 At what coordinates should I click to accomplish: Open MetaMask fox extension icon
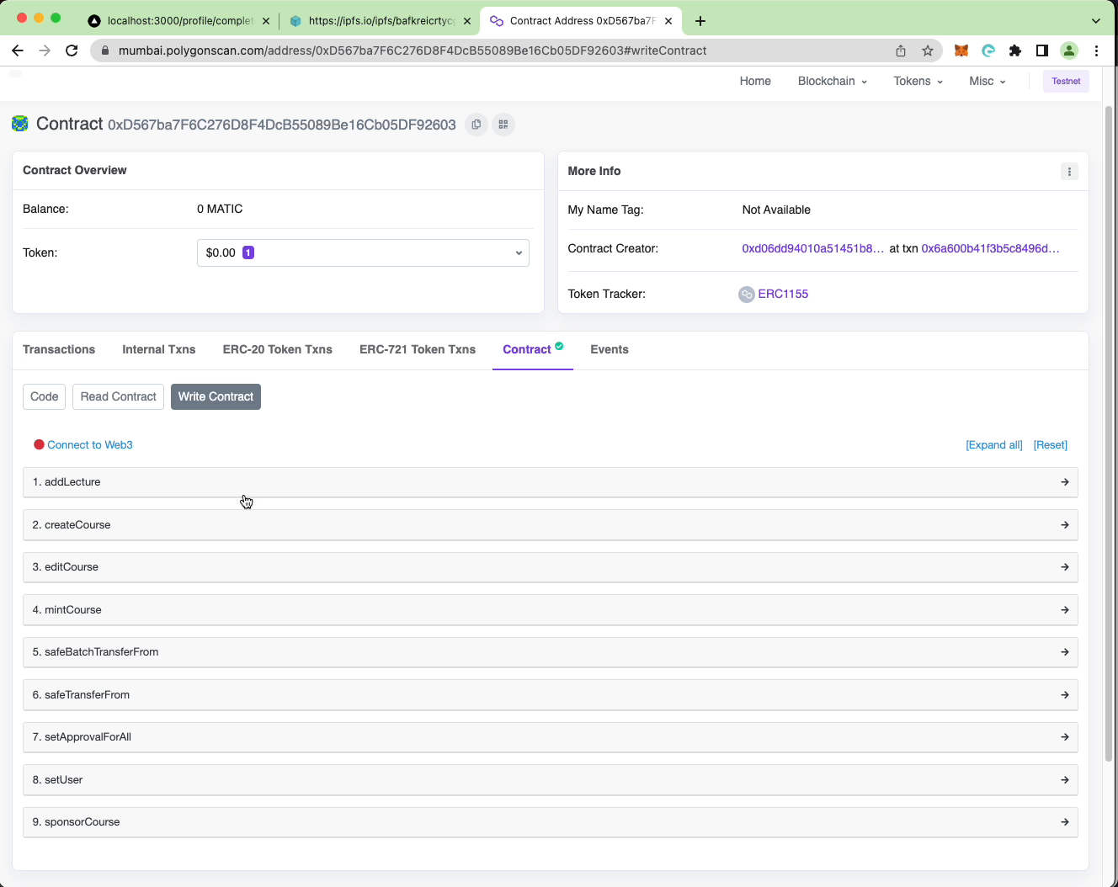pyautogui.click(x=961, y=50)
